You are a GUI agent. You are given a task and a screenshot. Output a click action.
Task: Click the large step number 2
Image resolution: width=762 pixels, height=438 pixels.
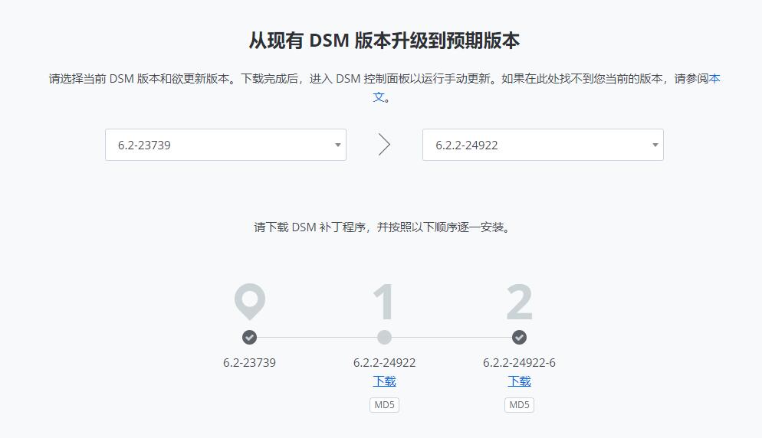(519, 302)
